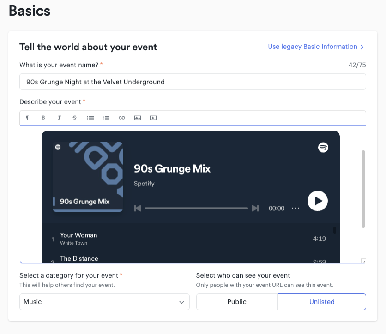Toggle italic formatting in description editor

tap(59, 118)
